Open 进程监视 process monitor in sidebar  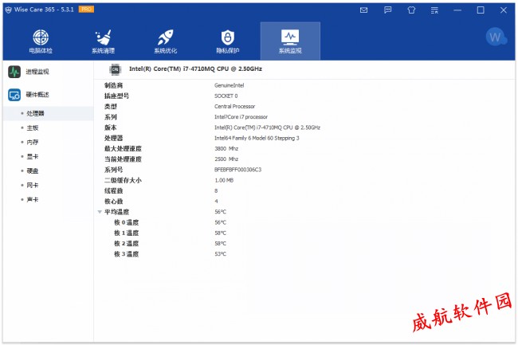tap(29, 72)
